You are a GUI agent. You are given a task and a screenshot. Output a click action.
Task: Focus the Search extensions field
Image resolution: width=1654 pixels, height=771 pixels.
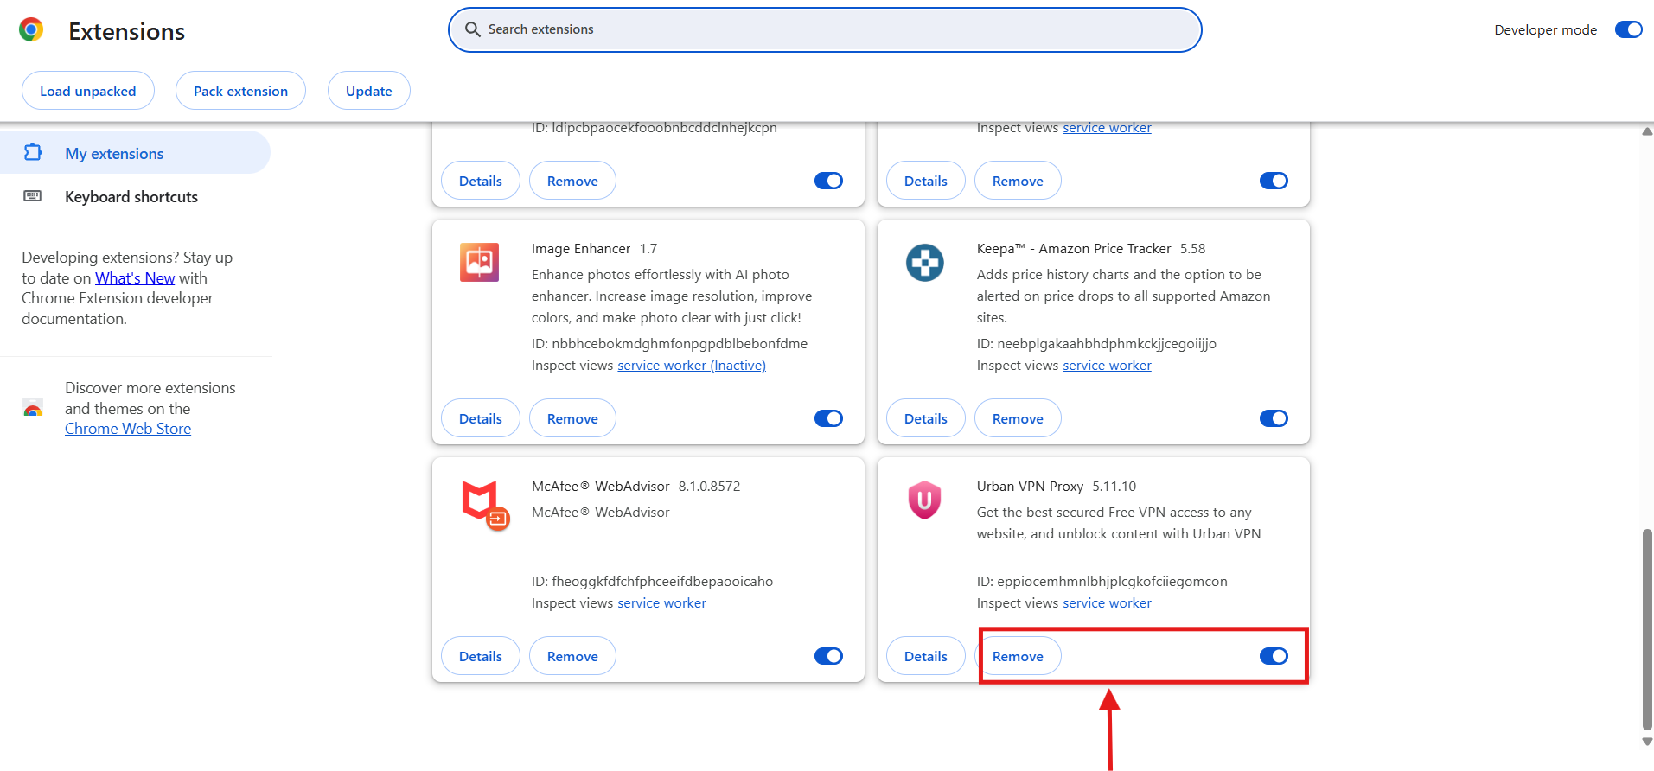pos(825,29)
